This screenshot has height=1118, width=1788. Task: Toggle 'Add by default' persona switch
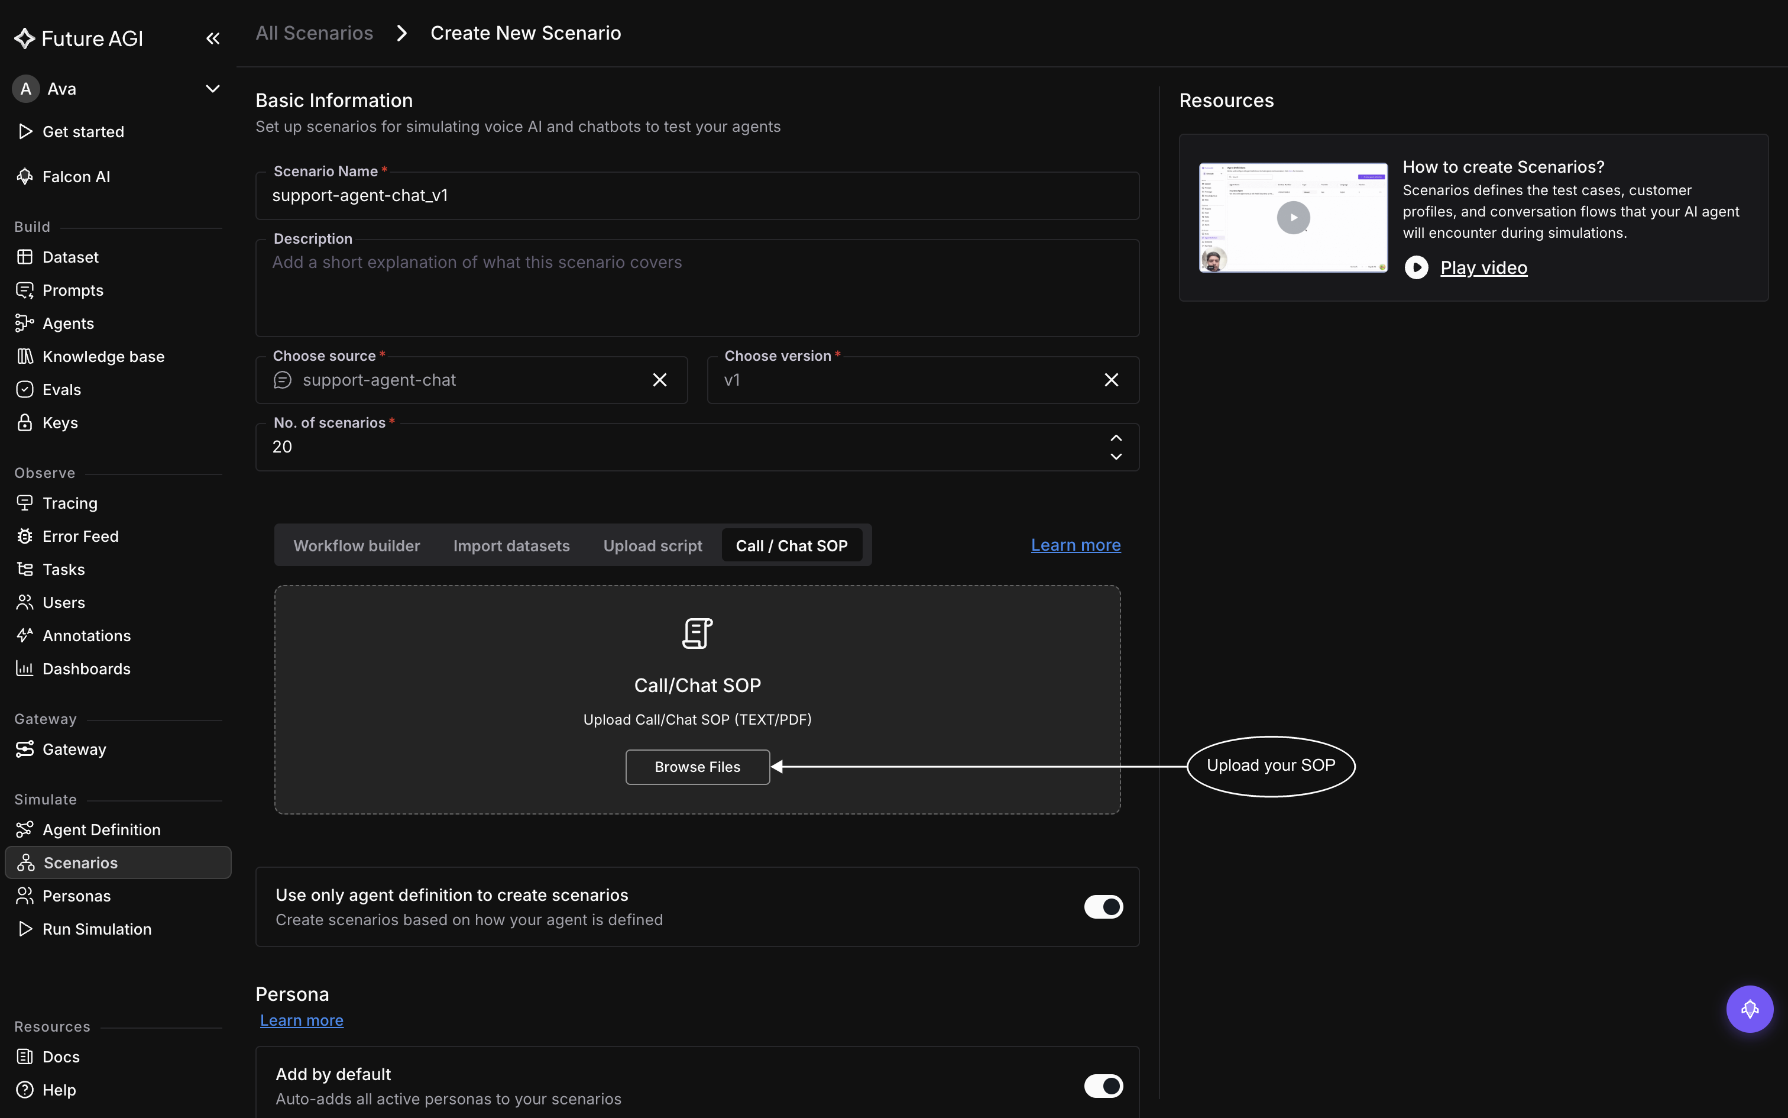click(1103, 1086)
